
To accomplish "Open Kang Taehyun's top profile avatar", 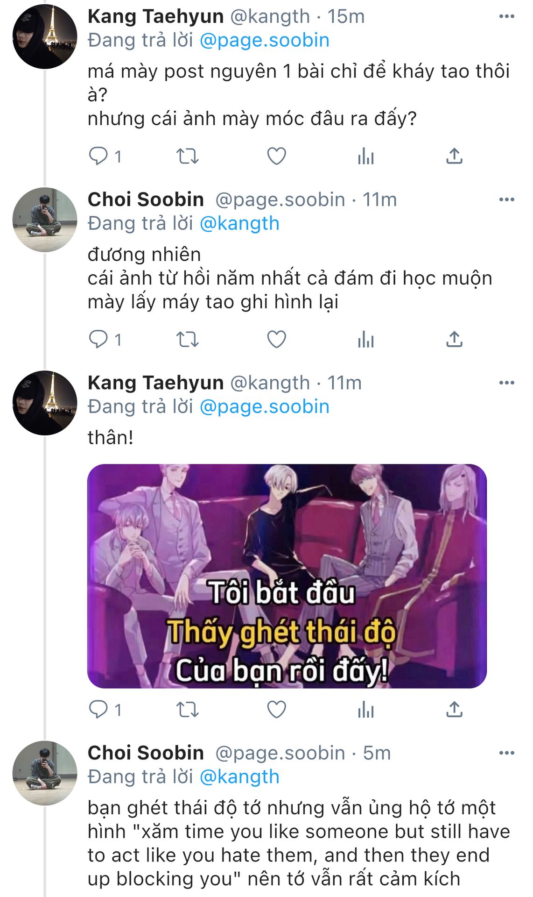I will pos(45,36).
